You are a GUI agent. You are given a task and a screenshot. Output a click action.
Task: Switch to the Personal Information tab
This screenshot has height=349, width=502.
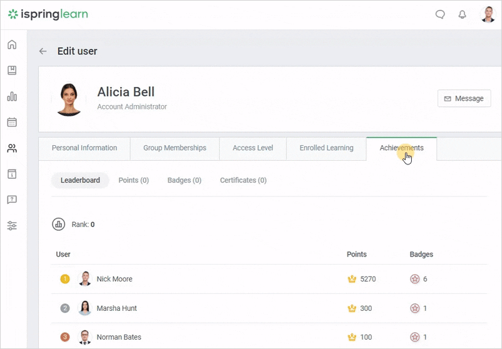[85, 148]
